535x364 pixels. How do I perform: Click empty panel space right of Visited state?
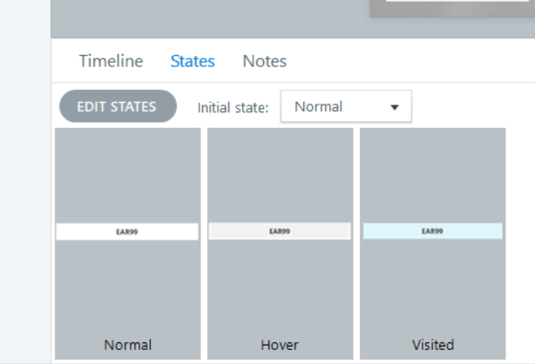[520, 244]
